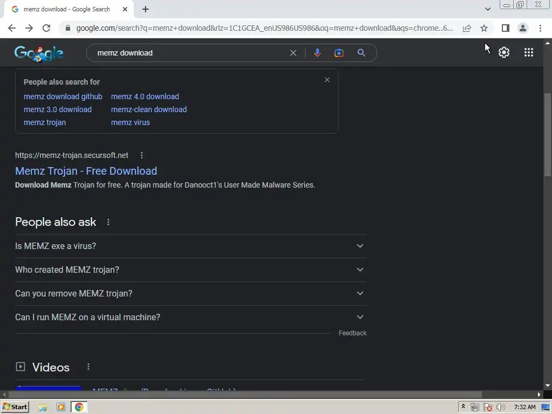This screenshot has width=552, height=414.
Task: Click the 7:32 AM clock
Action: [525, 408]
